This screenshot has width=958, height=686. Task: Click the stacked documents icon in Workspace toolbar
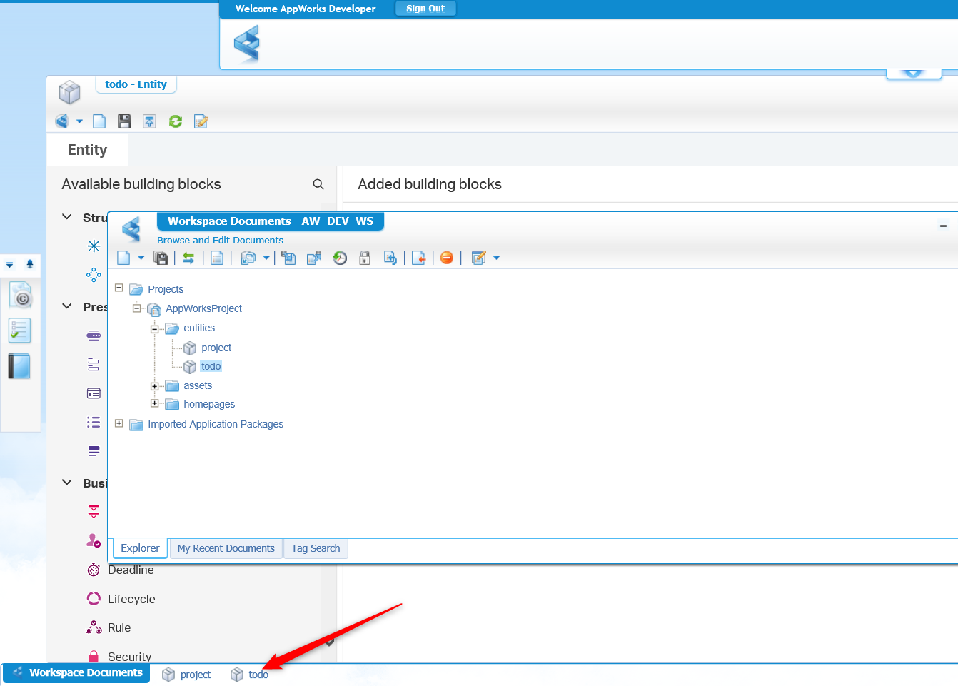pos(248,258)
